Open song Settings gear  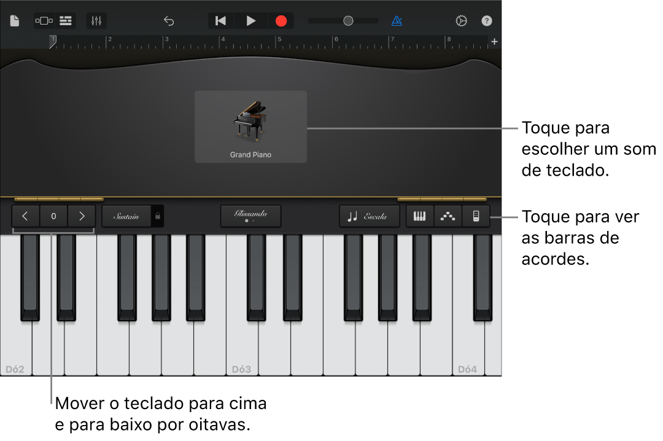(462, 20)
